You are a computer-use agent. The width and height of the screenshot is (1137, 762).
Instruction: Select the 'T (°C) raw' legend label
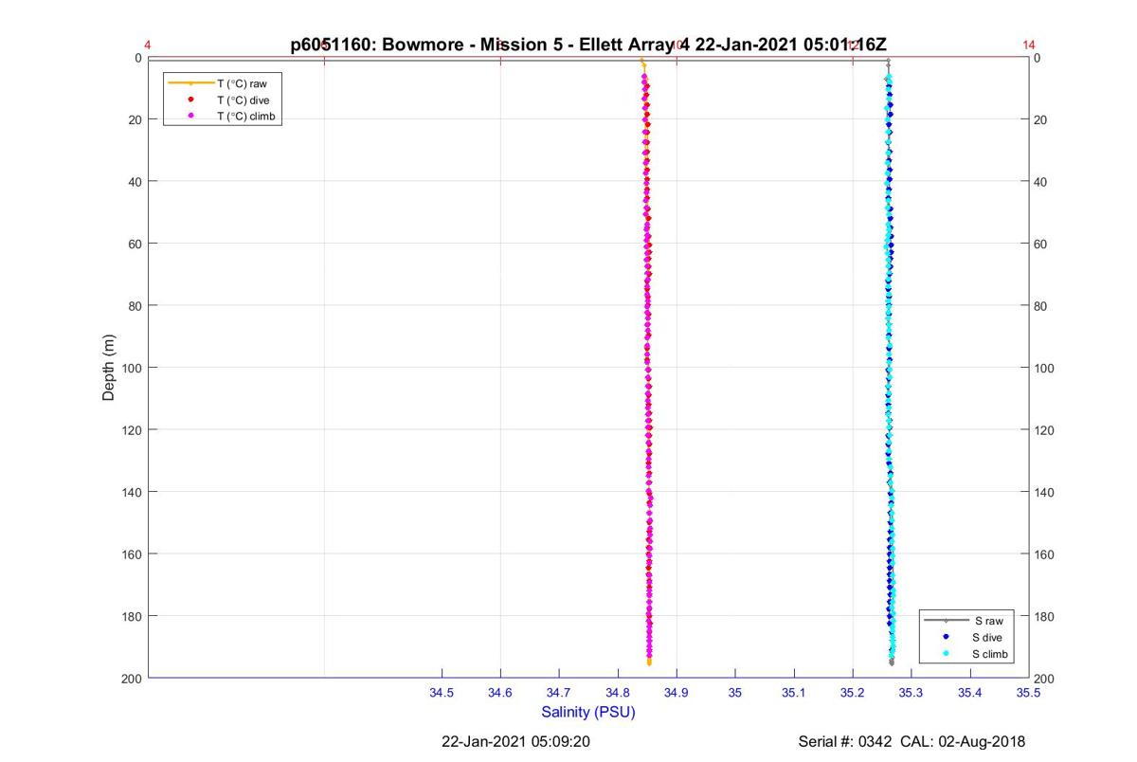(242, 83)
